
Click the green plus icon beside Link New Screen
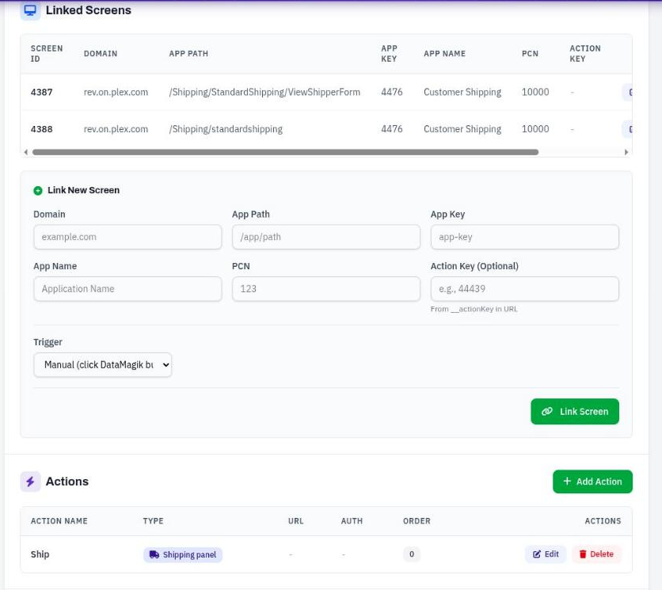click(x=38, y=191)
